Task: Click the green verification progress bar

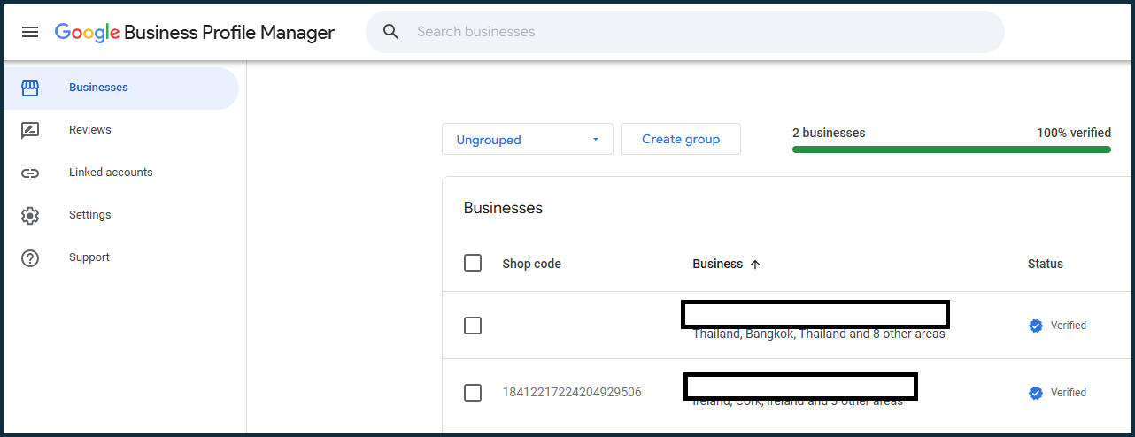Action: [x=952, y=149]
